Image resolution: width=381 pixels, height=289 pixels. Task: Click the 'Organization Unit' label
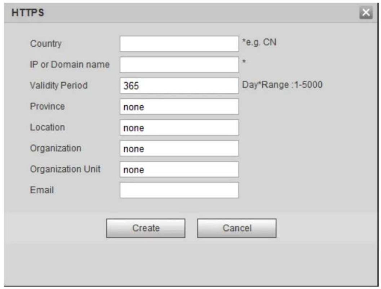(x=65, y=169)
